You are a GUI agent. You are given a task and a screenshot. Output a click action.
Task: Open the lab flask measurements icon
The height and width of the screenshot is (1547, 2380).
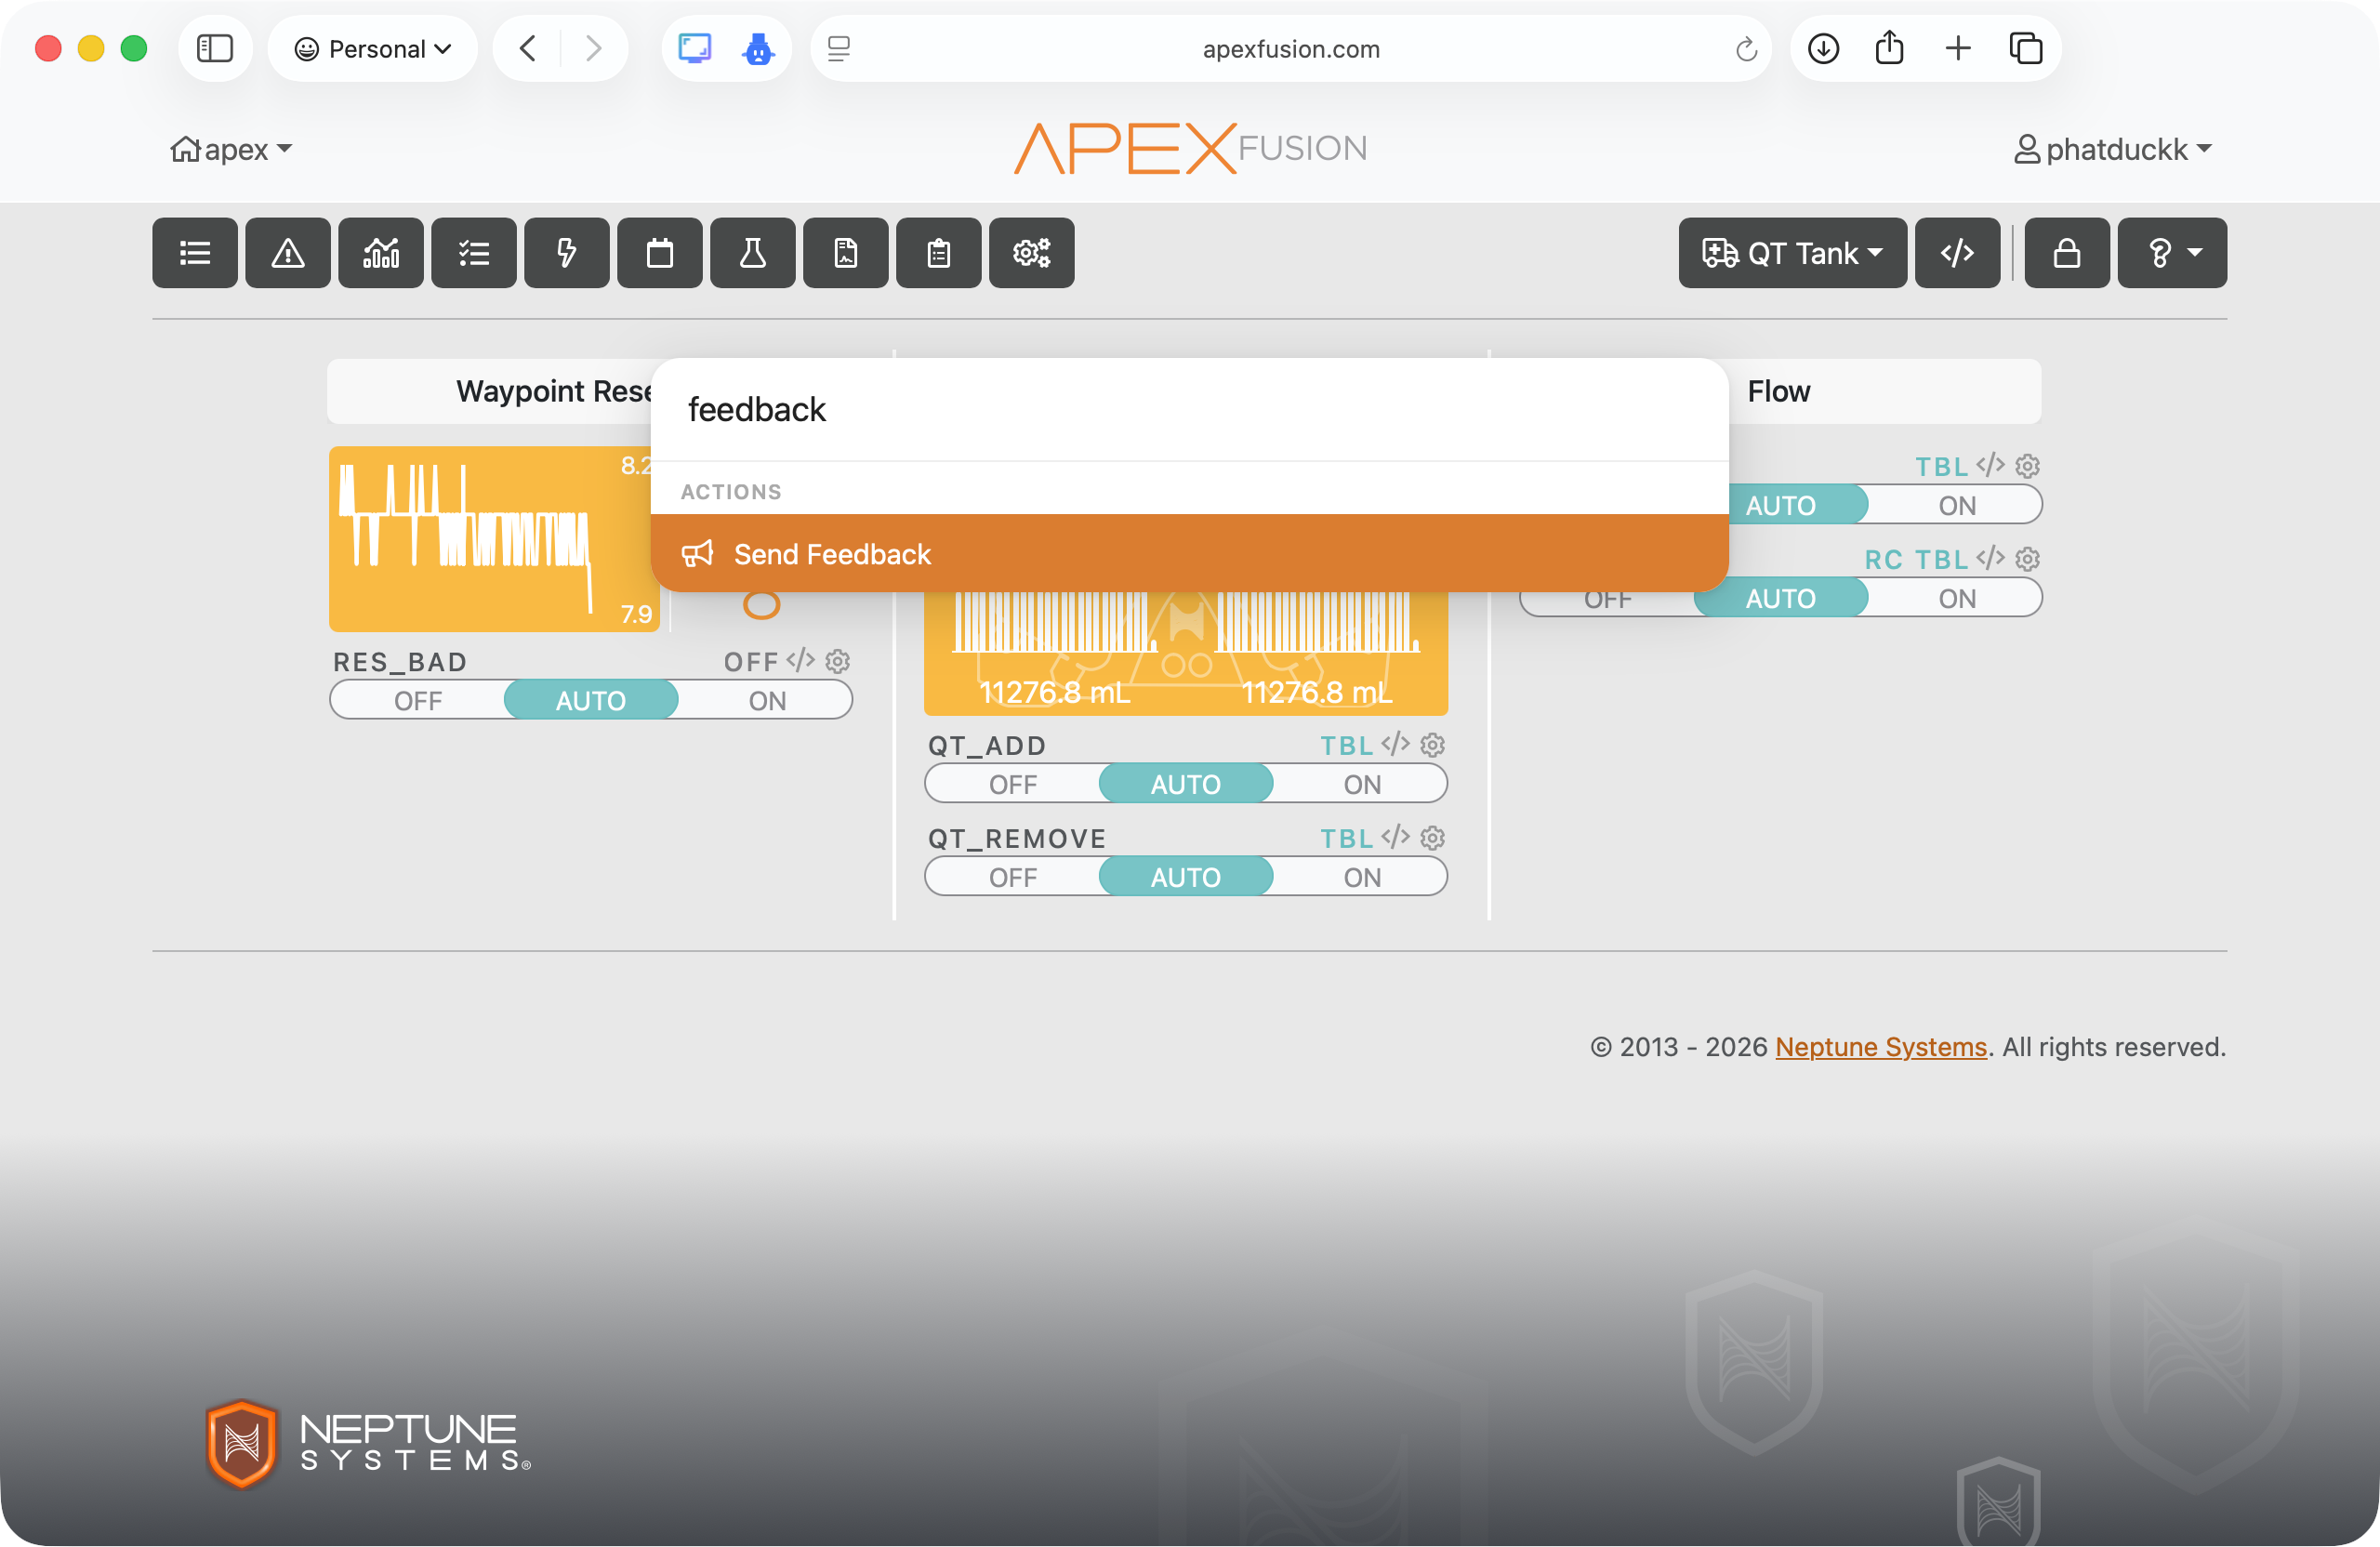[753, 253]
